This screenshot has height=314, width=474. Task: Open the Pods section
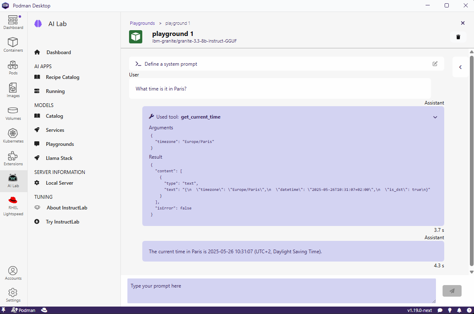(13, 67)
